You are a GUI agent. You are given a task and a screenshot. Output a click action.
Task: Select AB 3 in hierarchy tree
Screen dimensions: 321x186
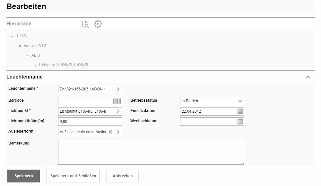[36, 55]
